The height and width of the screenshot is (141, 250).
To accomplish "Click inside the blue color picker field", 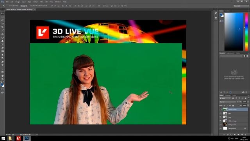I will tap(234, 32).
